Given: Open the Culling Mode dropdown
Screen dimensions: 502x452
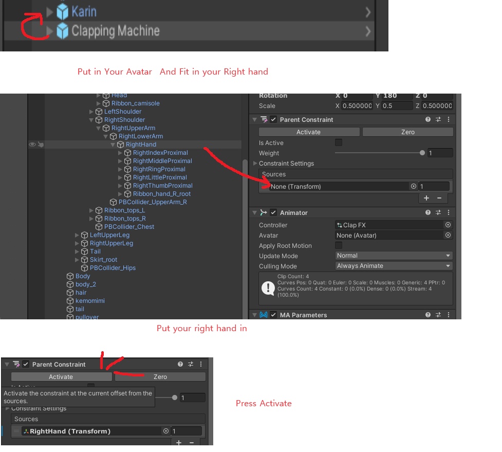Looking at the screenshot, I should pyautogui.click(x=394, y=266).
